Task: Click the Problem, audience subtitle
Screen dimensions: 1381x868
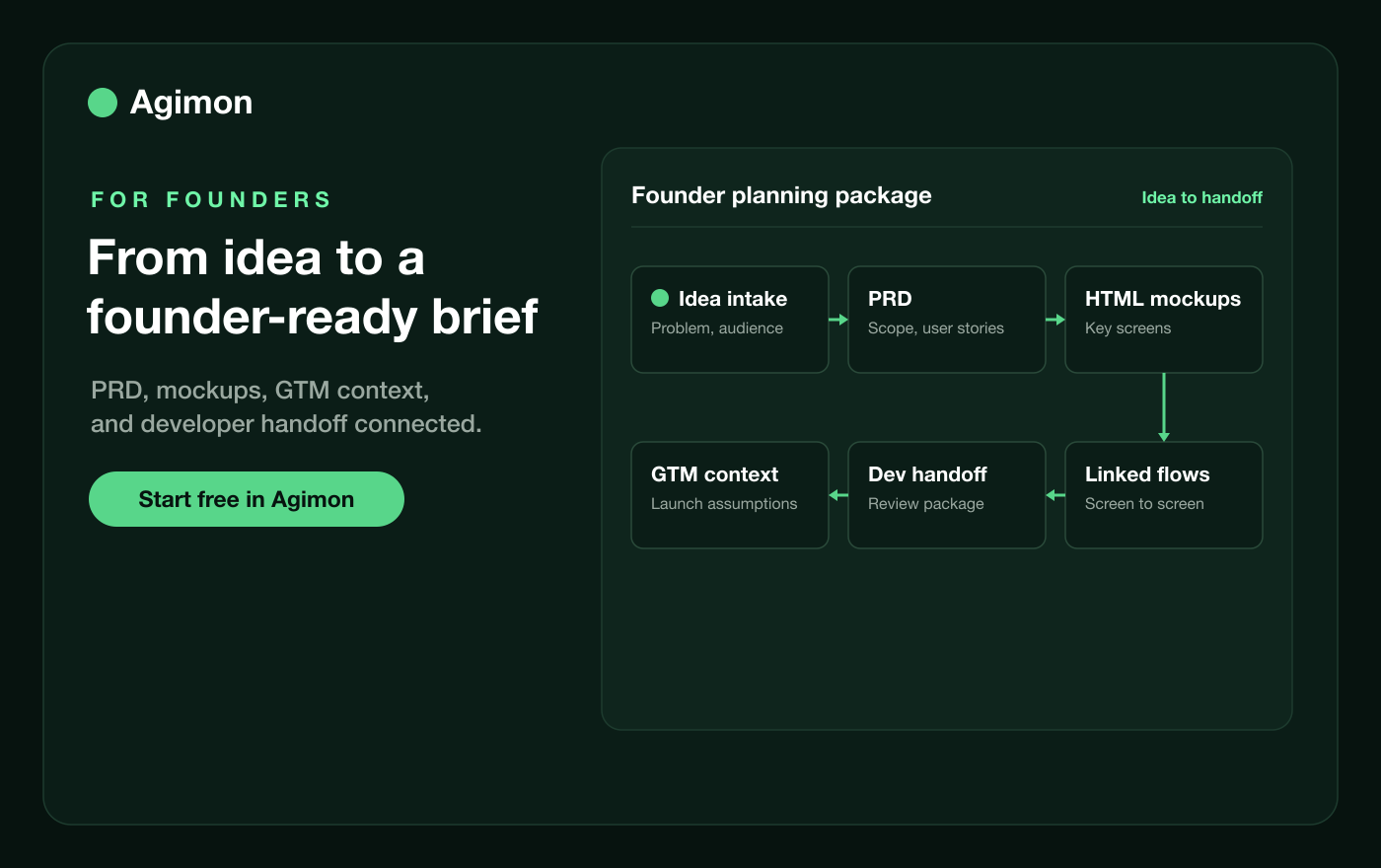Action: point(717,328)
